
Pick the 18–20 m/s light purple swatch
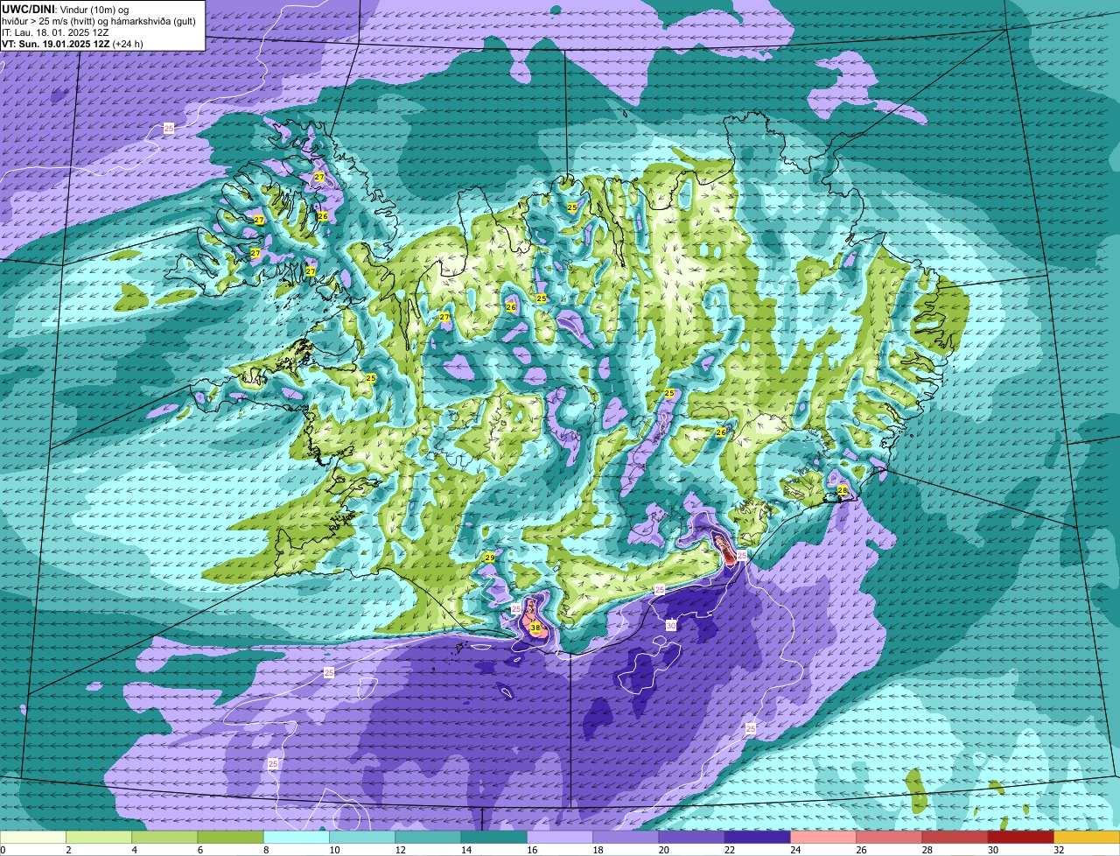point(626,837)
